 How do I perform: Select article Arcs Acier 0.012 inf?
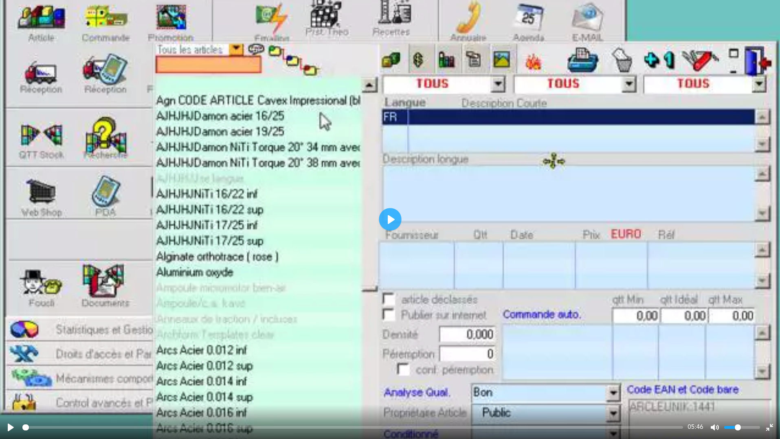coord(202,350)
